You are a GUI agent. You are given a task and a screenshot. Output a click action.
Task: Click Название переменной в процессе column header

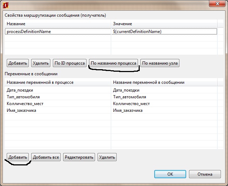click(58, 82)
